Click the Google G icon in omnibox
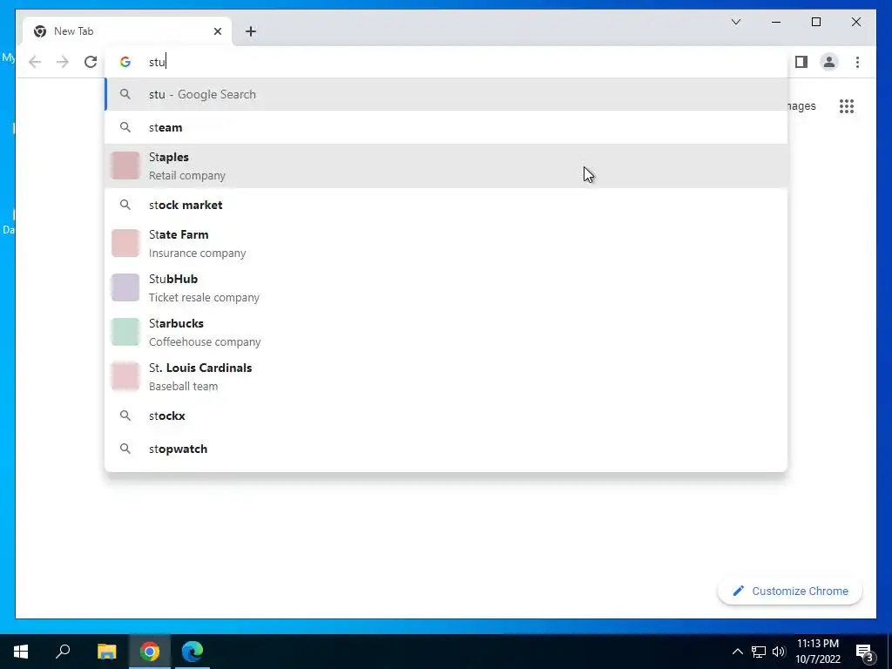This screenshot has width=892, height=669. pos(125,62)
